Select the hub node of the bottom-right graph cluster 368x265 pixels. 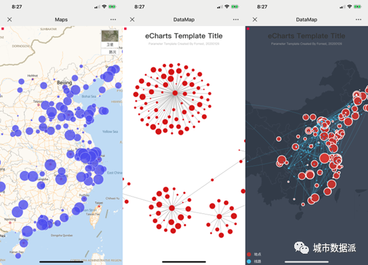[x=219, y=217]
